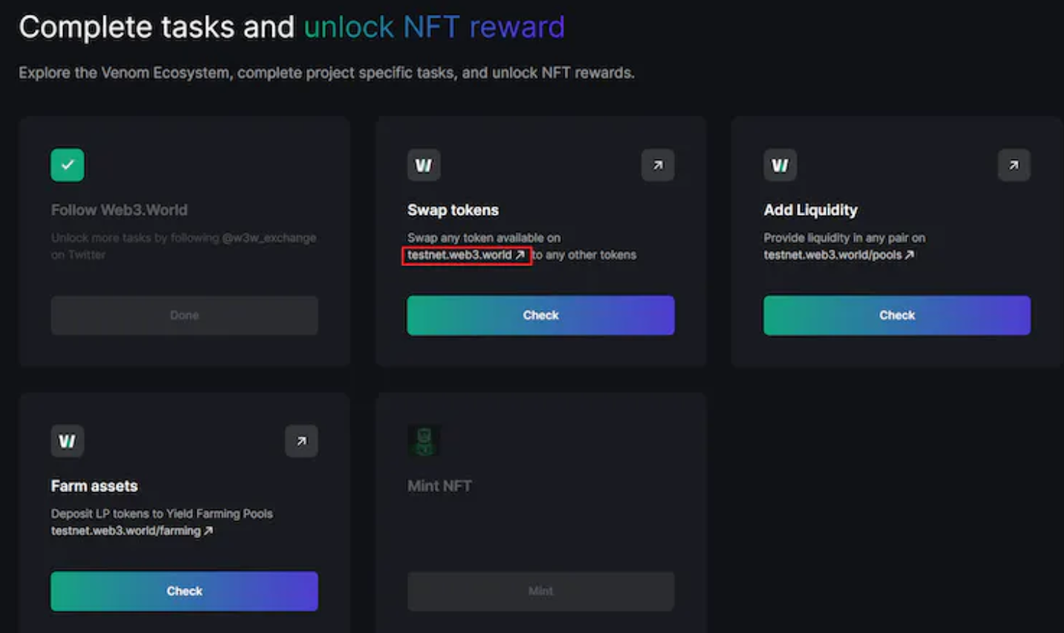Click the disabled Done button
The height and width of the screenshot is (633, 1064).
click(184, 315)
